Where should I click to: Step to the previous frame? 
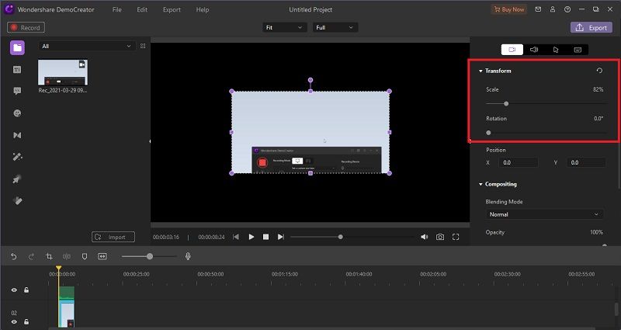click(236, 237)
